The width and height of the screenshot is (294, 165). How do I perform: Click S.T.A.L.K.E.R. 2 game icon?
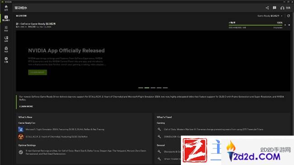click(x=21, y=137)
